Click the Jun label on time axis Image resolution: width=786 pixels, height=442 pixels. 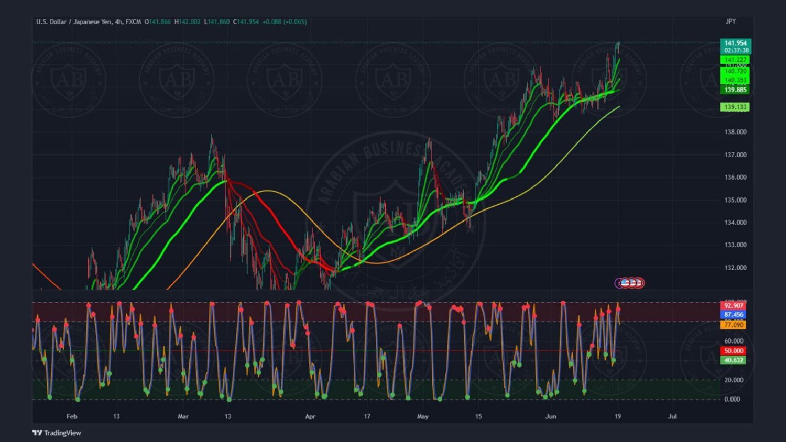pos(550,416)
